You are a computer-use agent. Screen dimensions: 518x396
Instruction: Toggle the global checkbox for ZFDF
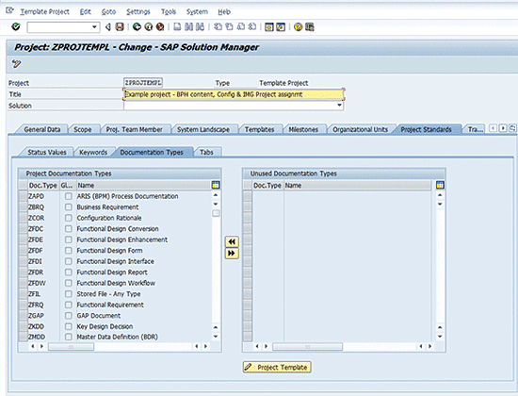(x=69, y=251)
